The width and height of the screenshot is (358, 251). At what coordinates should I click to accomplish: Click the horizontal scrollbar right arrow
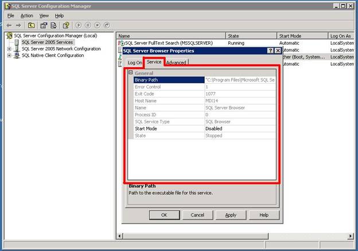pyautogui.click(x=351, y=236)
